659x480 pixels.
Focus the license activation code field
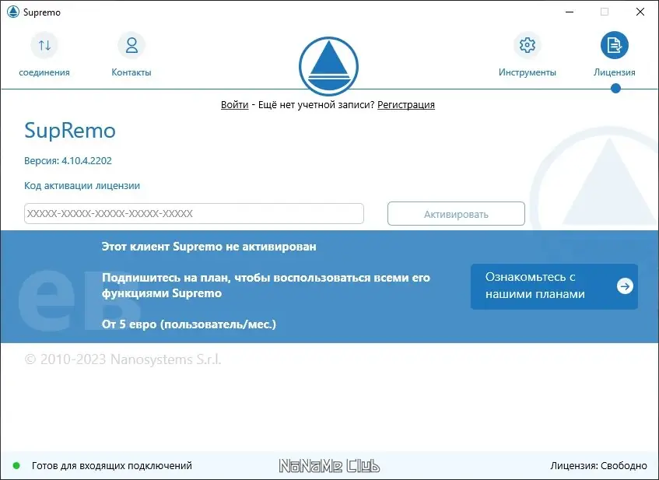click(194, 213)
